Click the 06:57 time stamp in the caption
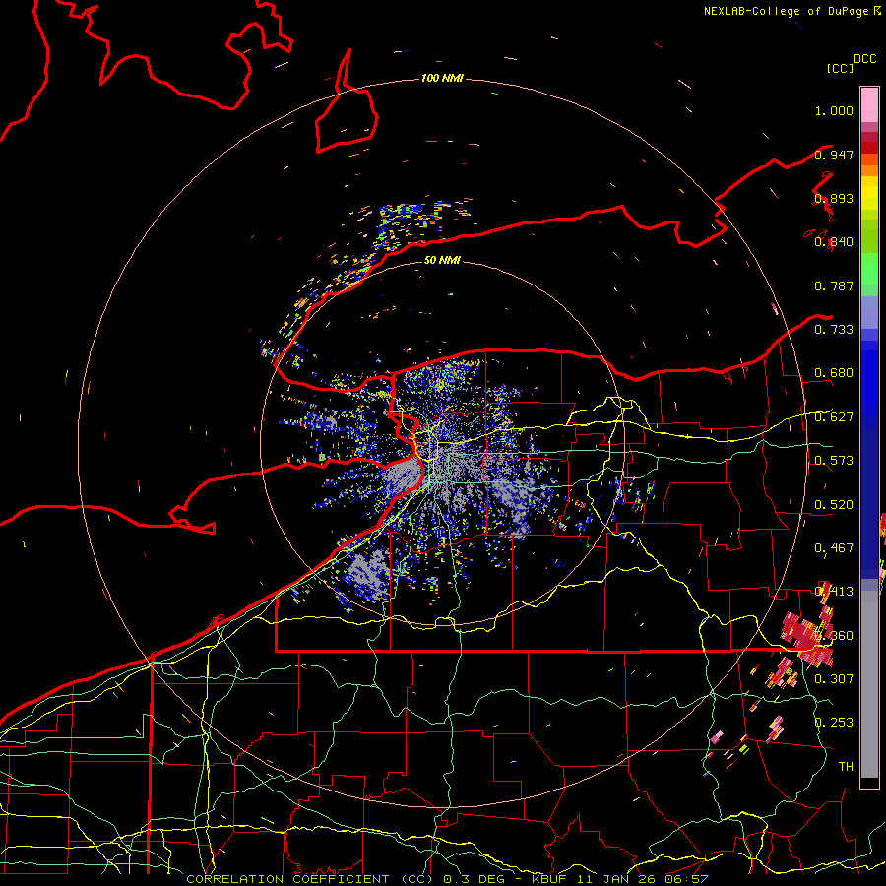This screenshot has height=886, width=886. click(x=687, y=879)
